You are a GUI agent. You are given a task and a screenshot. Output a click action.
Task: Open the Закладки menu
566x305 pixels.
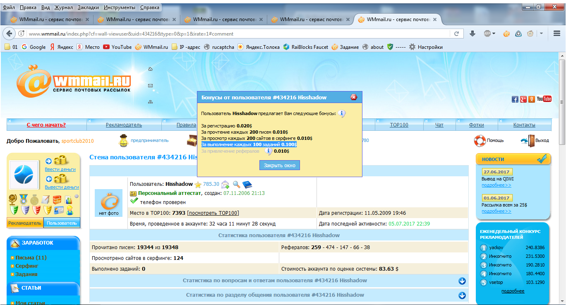pyautogui.click(x=88, y=7)
